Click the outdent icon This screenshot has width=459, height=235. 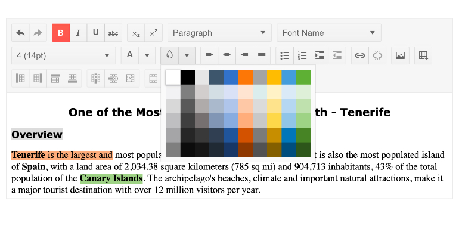coord(337,55)
